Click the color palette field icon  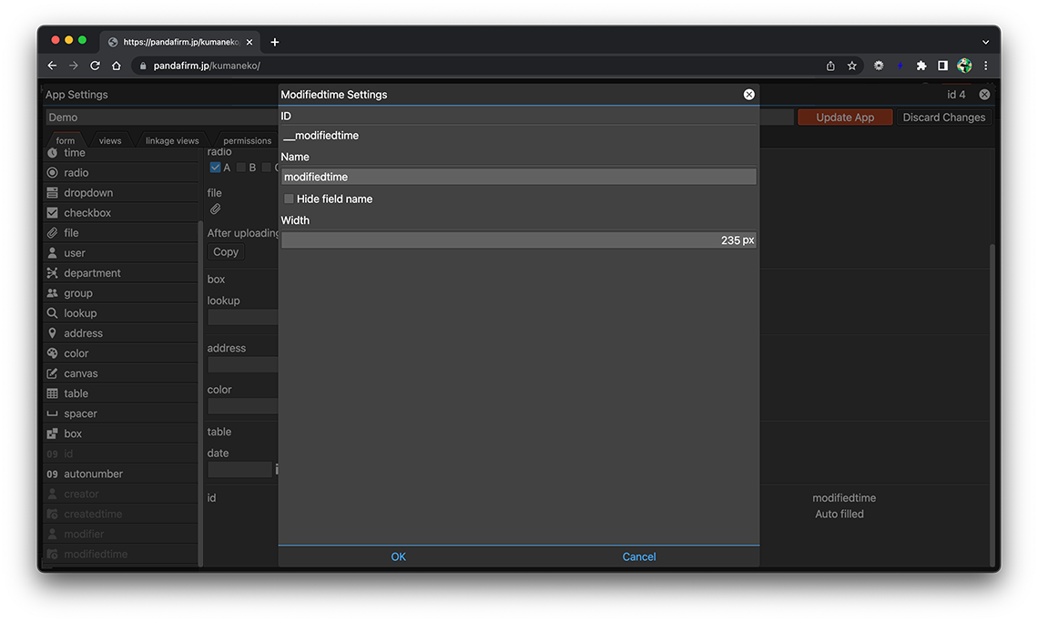tap(53, 353)
